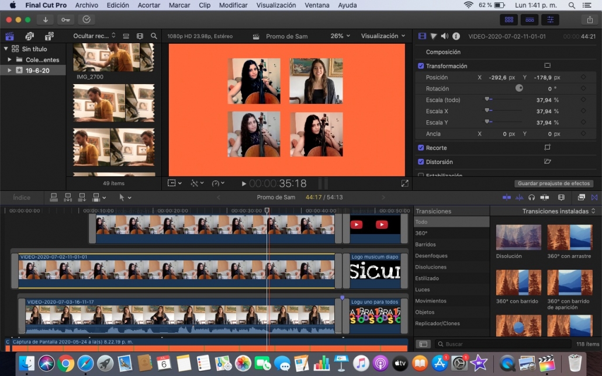Toggle the Distorsión checkbox
Viewport: 602px width, 376px height.
click(x=421, y=162)
